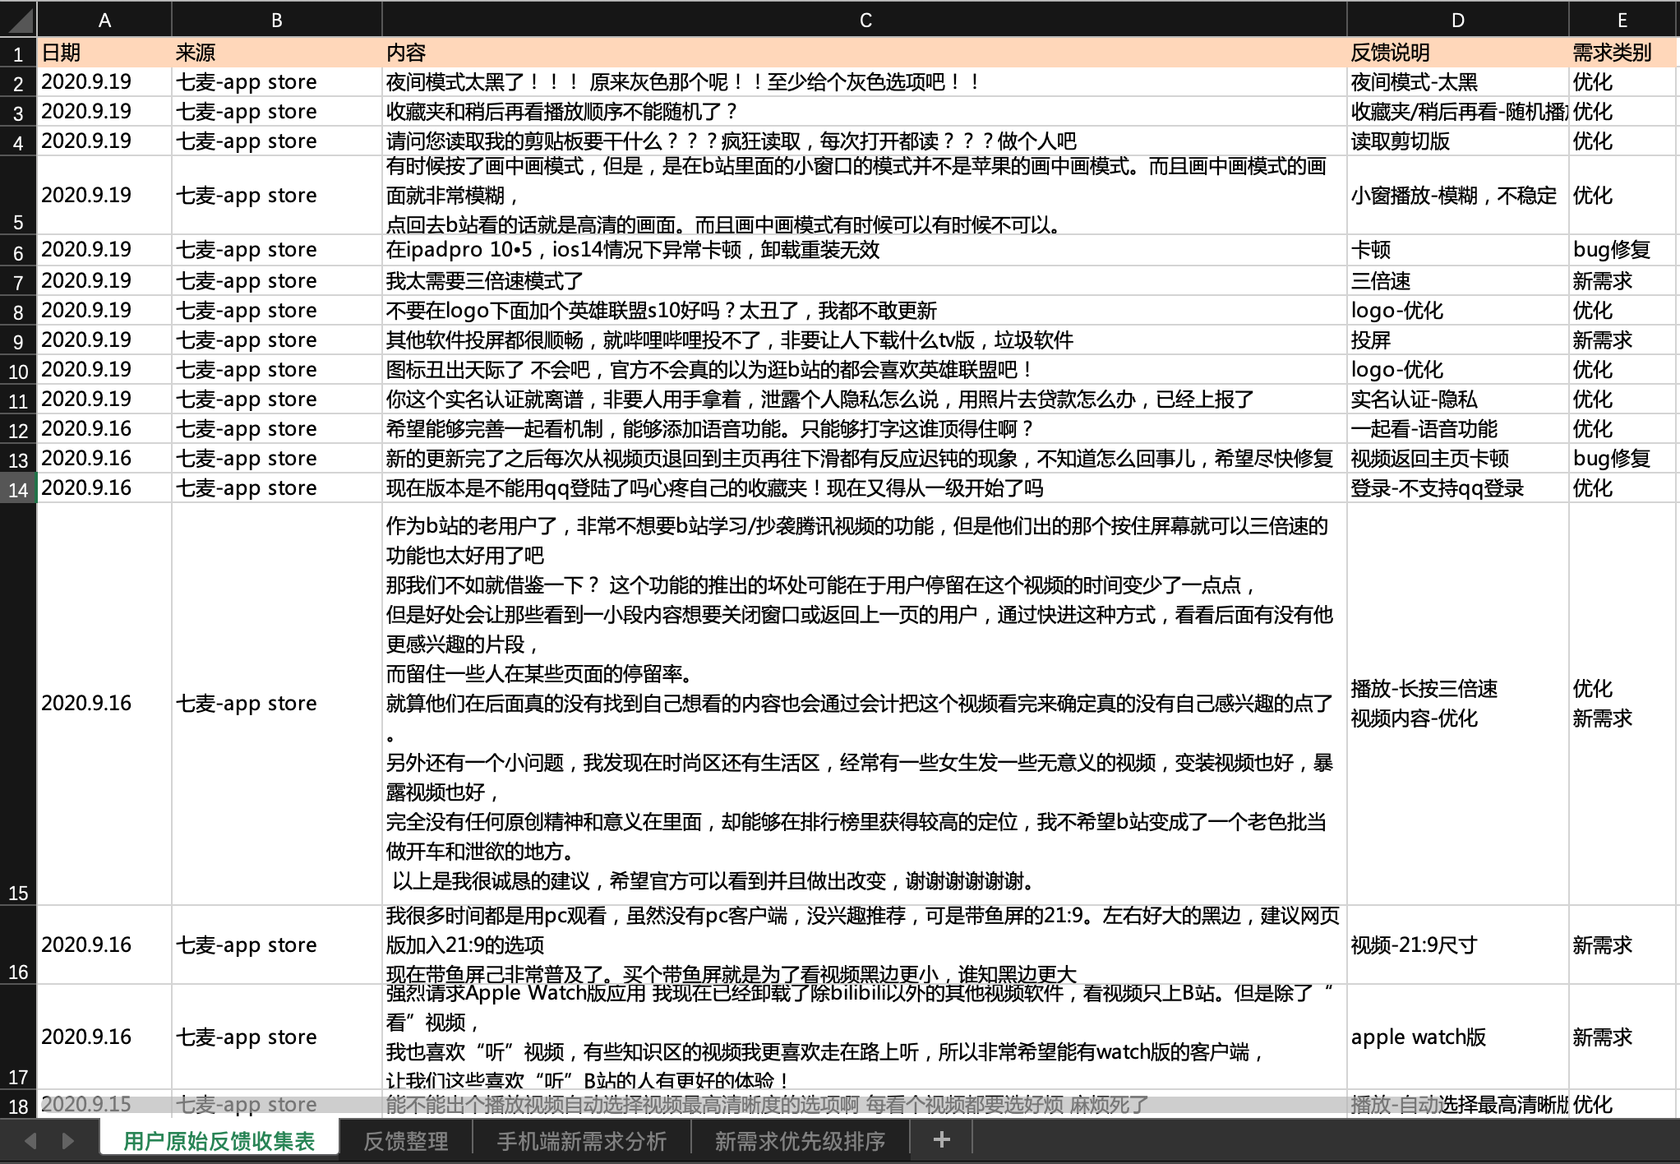The height and width of the screenshot is (1164, 1680).
Task: Select long feedback cell starting 作为b站的老用户了
Action: [865, 704]
